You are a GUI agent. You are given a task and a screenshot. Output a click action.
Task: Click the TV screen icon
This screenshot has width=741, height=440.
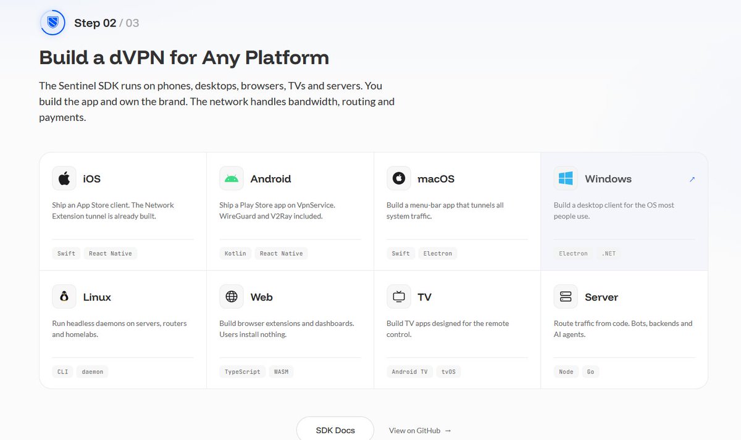399,297
